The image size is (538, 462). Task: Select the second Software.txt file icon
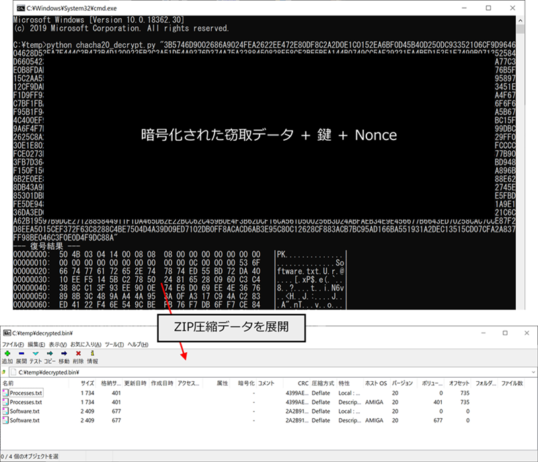coord(5,420)
